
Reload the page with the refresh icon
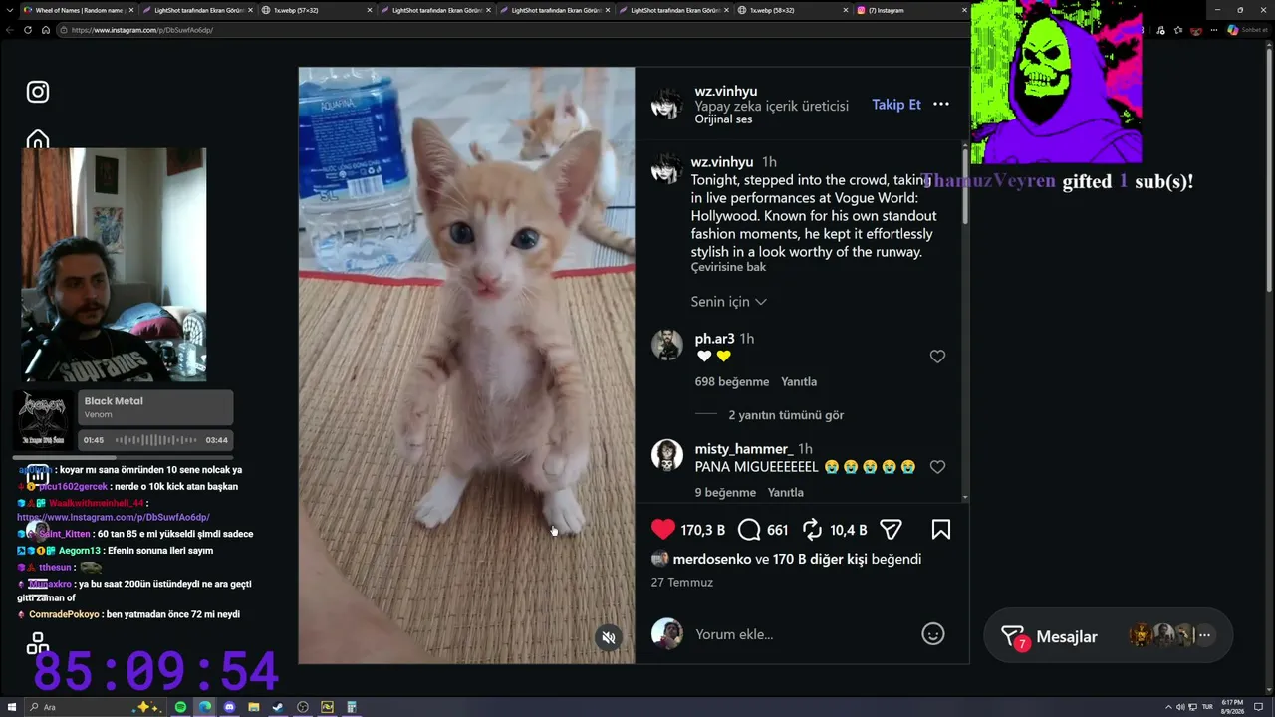28,30
